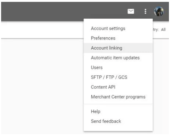Click the white filter strip below the header
This screenshot has height=136, width=176.
[x=42, y=30]
